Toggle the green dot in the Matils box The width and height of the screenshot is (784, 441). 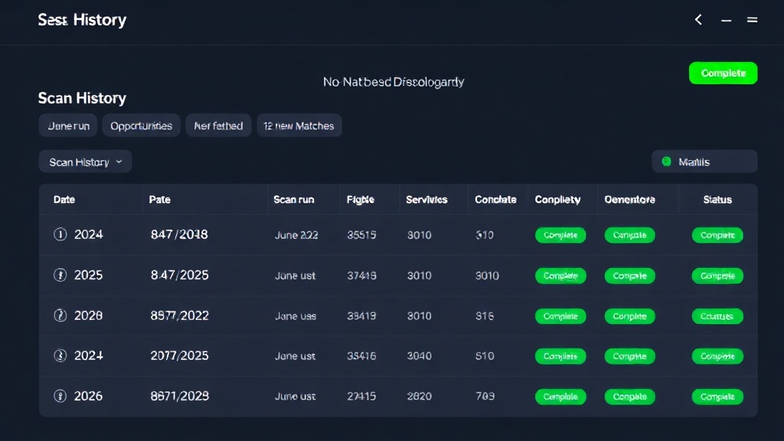tap(666, 162)
